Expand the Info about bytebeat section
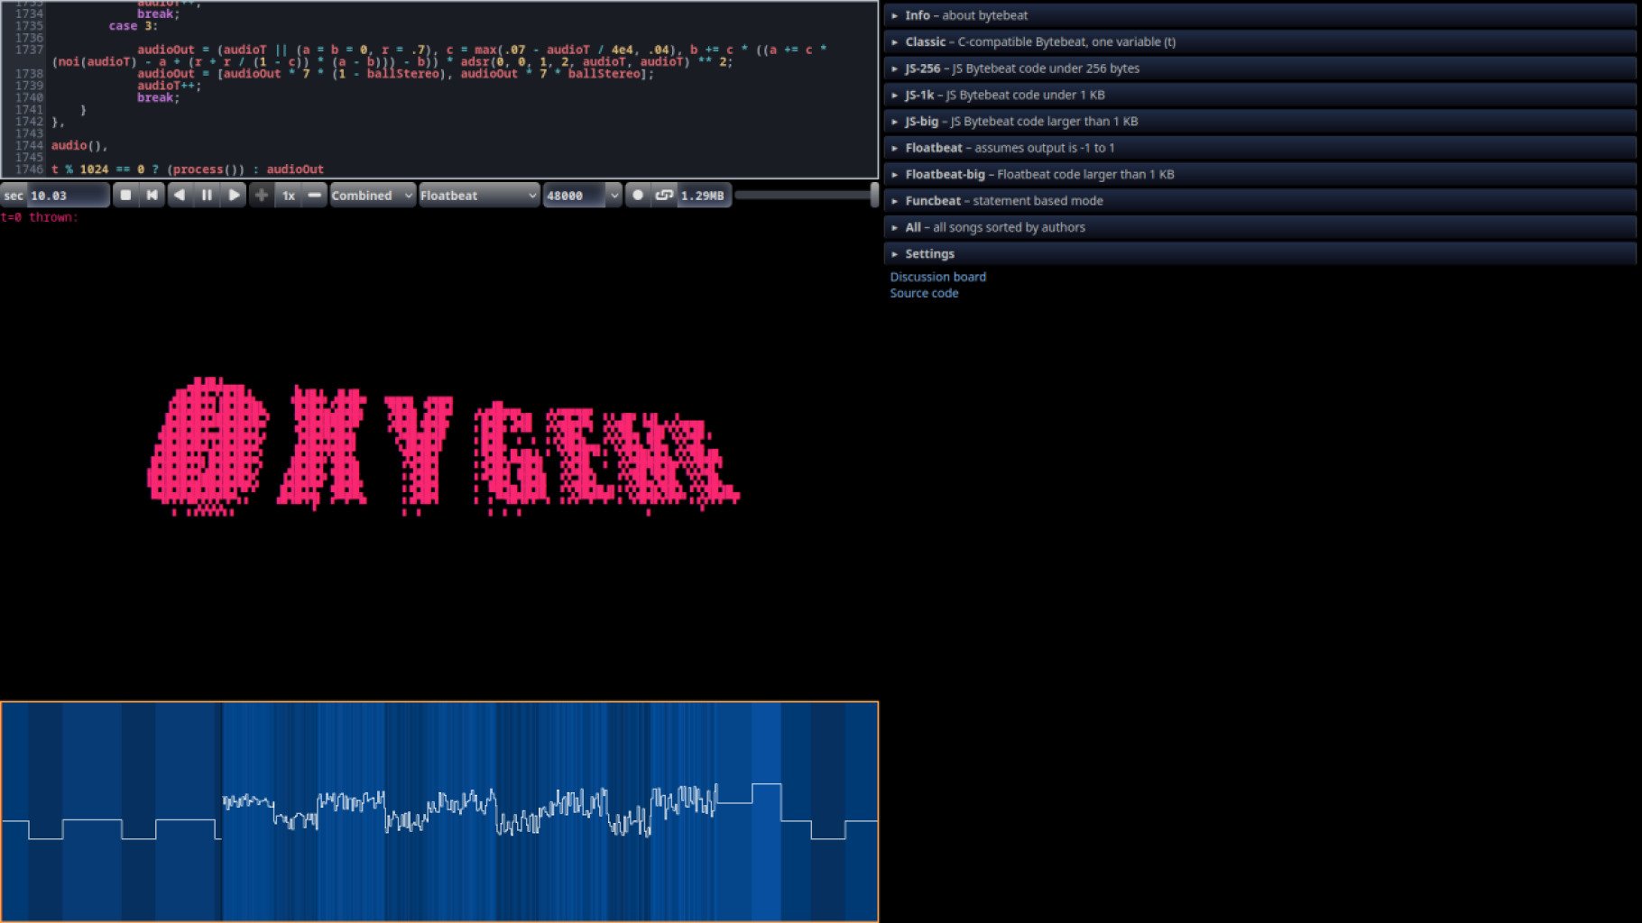 tap(965, 15)
